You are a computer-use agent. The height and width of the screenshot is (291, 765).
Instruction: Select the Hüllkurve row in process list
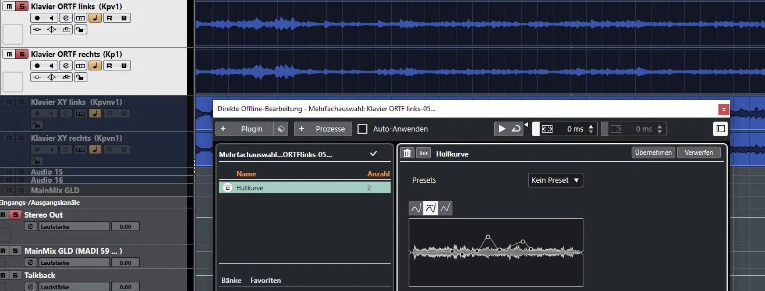(304, 187)
